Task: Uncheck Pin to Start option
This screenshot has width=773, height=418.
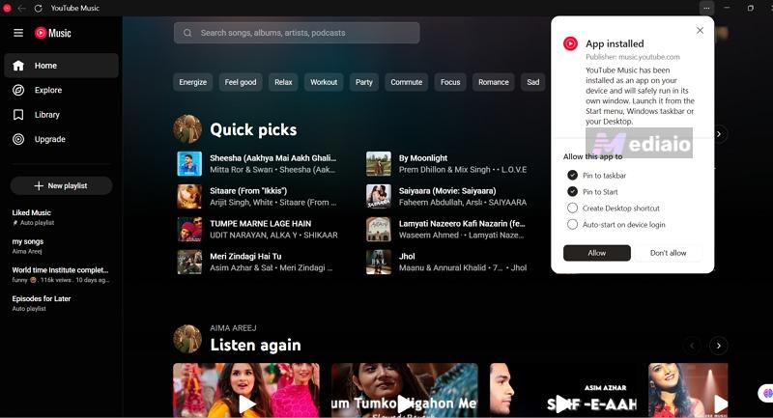Action: click(572, 191)
